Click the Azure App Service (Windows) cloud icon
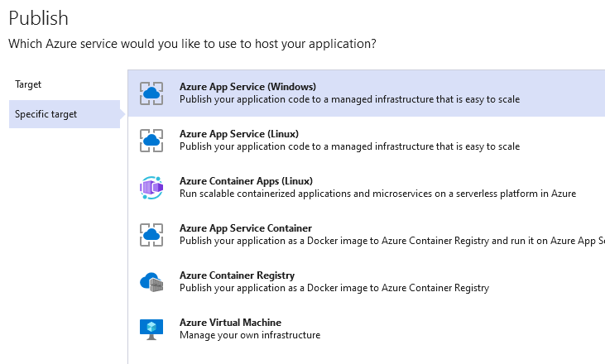This screenshot has width=605, height=364. 151,93
